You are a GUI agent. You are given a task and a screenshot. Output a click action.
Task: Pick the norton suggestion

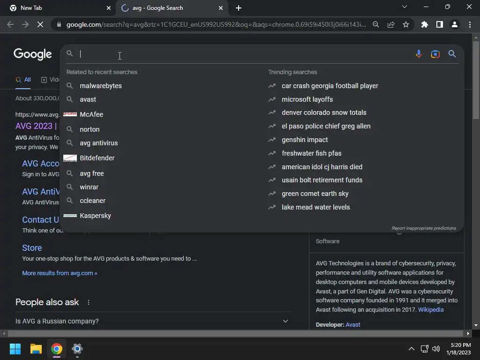(x=90, y=129)
